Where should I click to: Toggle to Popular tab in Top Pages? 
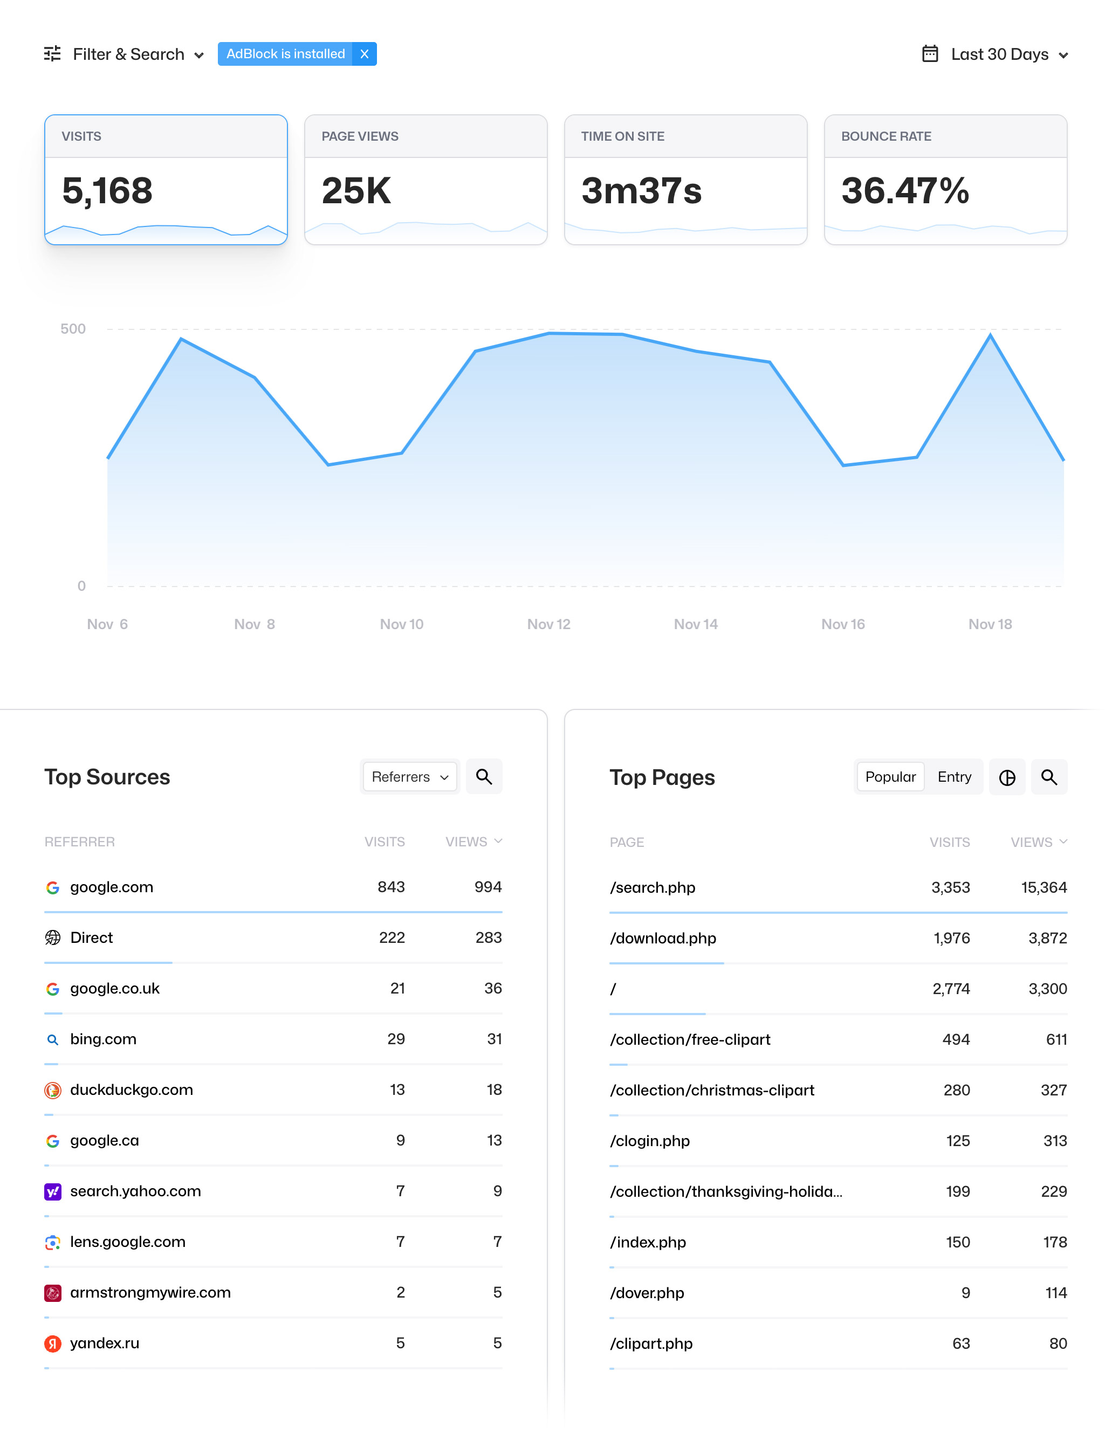(x=889, y=775)
